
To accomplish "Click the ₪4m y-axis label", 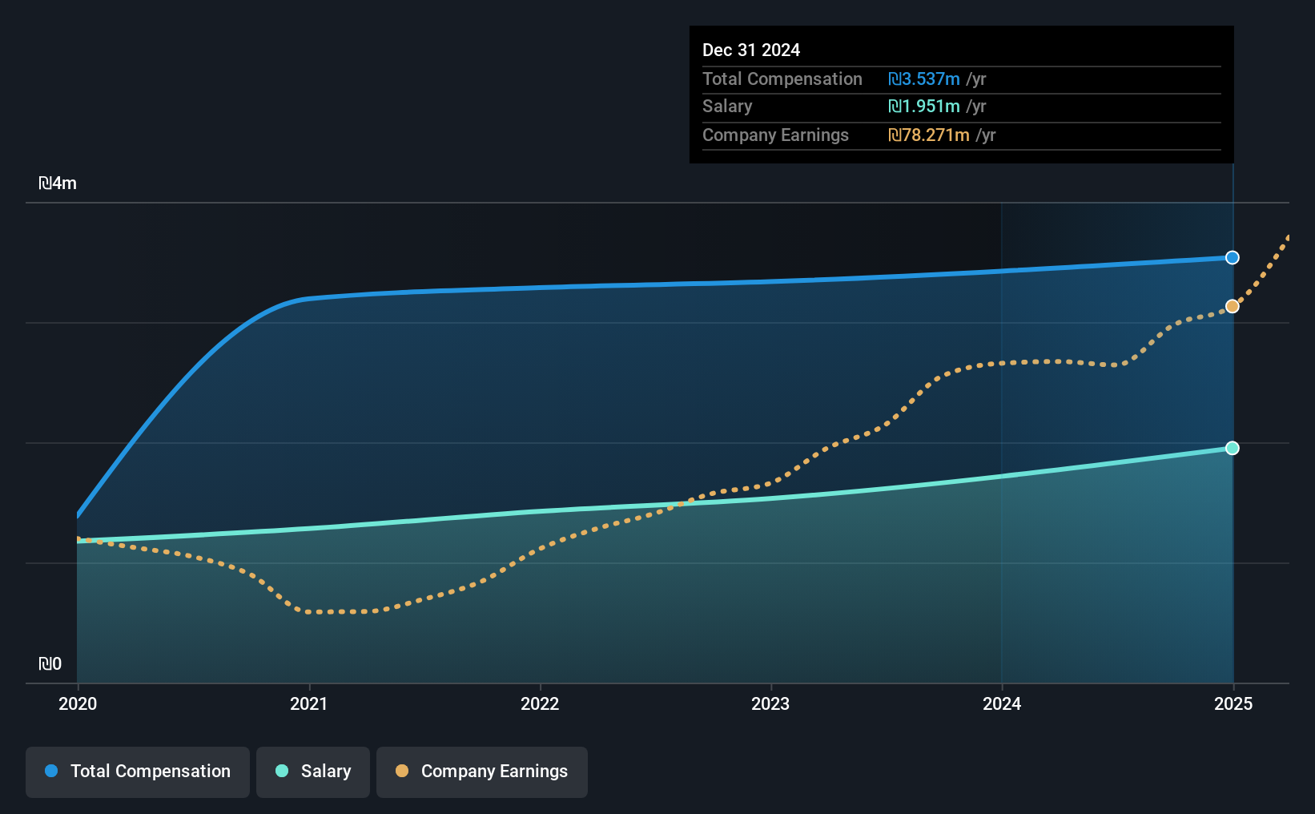I will click(x=58, y=183).
